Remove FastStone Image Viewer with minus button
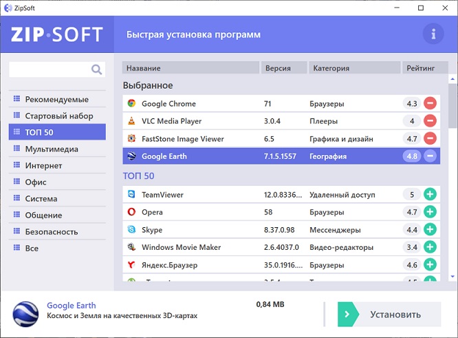Screen dimensions: 458x338 [x=430, y=138]
